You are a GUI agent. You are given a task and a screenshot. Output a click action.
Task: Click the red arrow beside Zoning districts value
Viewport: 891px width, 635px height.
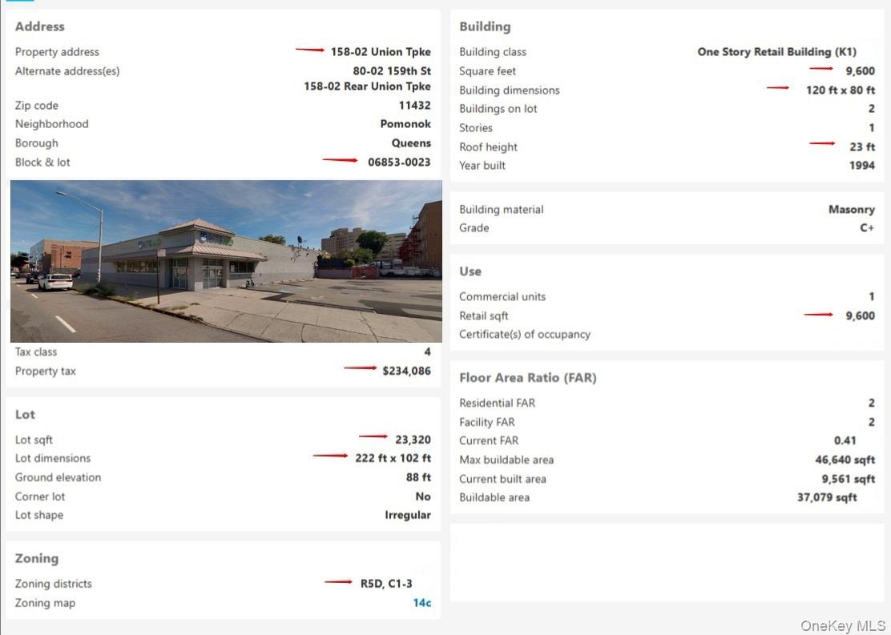(x=338, y=582)
